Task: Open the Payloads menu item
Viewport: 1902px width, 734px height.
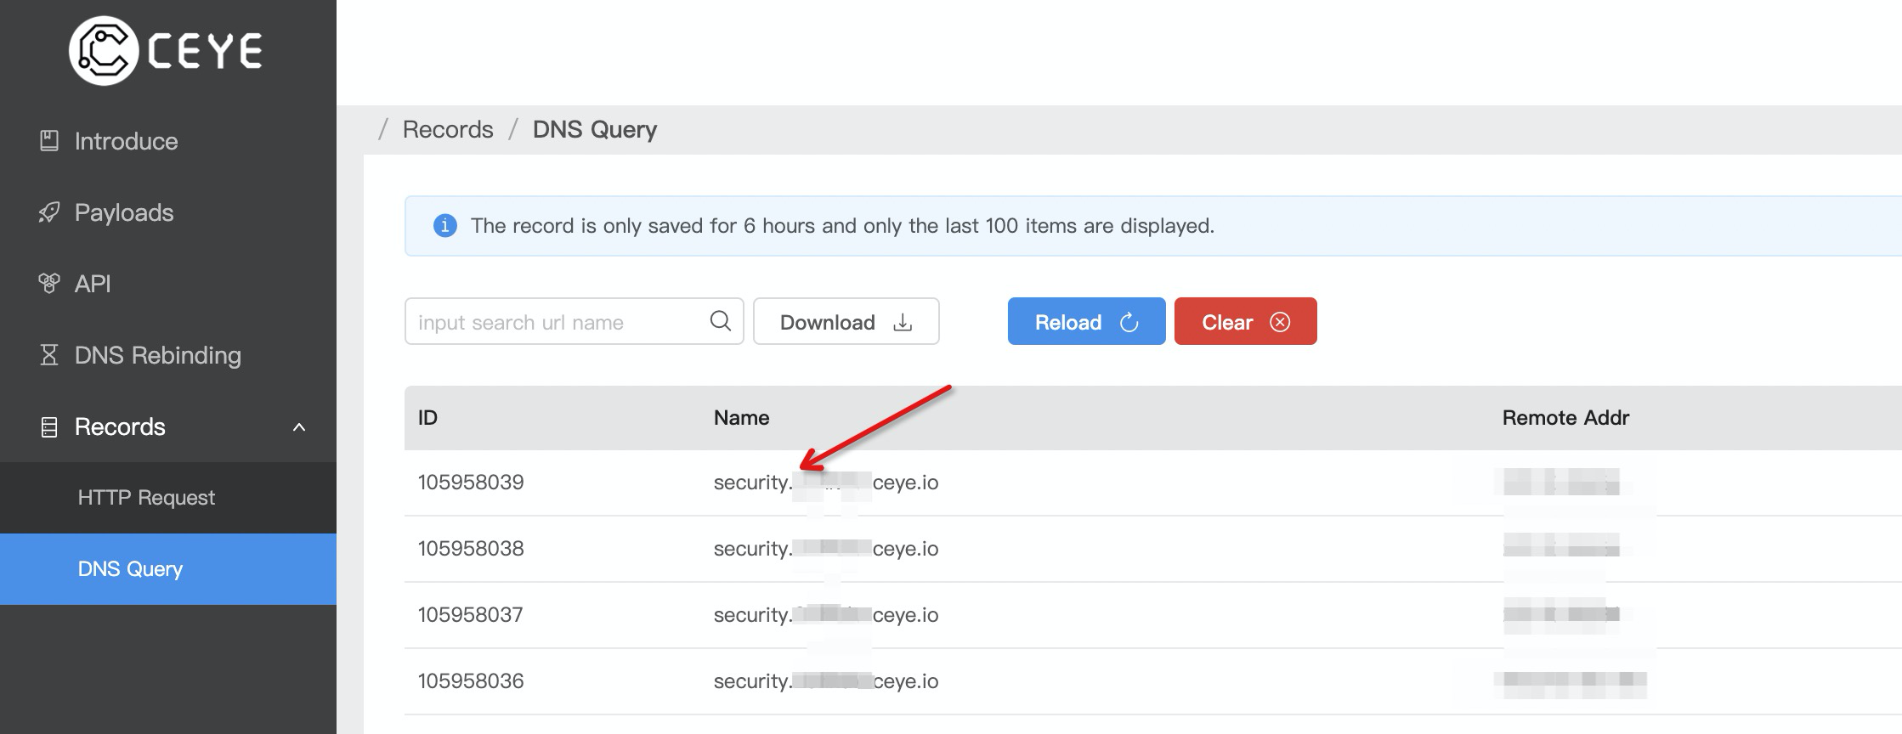Action: coord(124,212)
